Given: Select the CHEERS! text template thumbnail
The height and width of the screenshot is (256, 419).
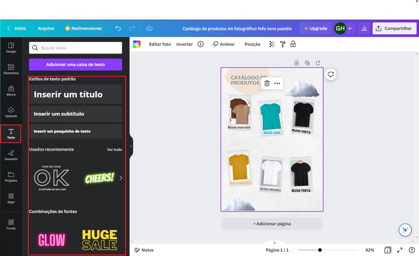Looking at the screenshot, I should (x=99, y=178).
